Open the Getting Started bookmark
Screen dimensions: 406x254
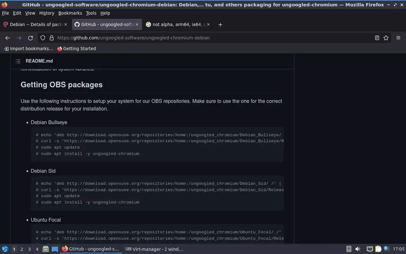tap(76, 49)
